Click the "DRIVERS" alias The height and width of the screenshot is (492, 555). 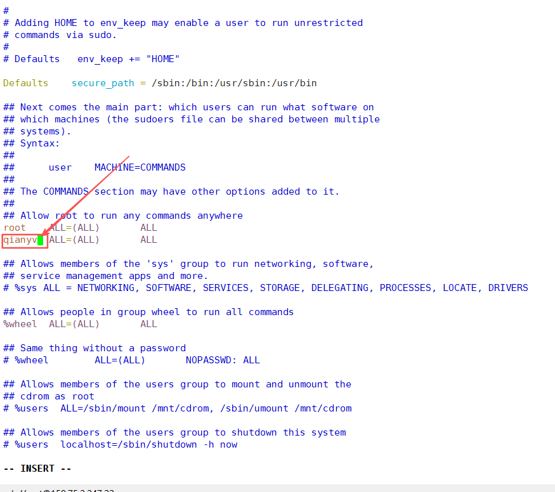click(x=508, y=288)
